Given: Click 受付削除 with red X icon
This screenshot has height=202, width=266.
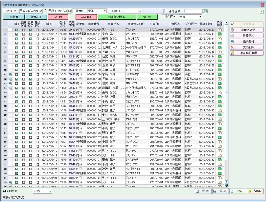Looking at the screenshot, I should [x=246, y=47].
